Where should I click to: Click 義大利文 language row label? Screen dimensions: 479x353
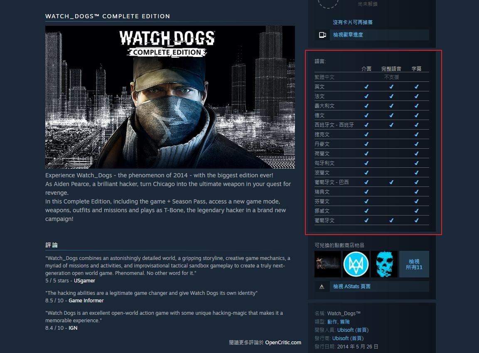click(324, 105)
